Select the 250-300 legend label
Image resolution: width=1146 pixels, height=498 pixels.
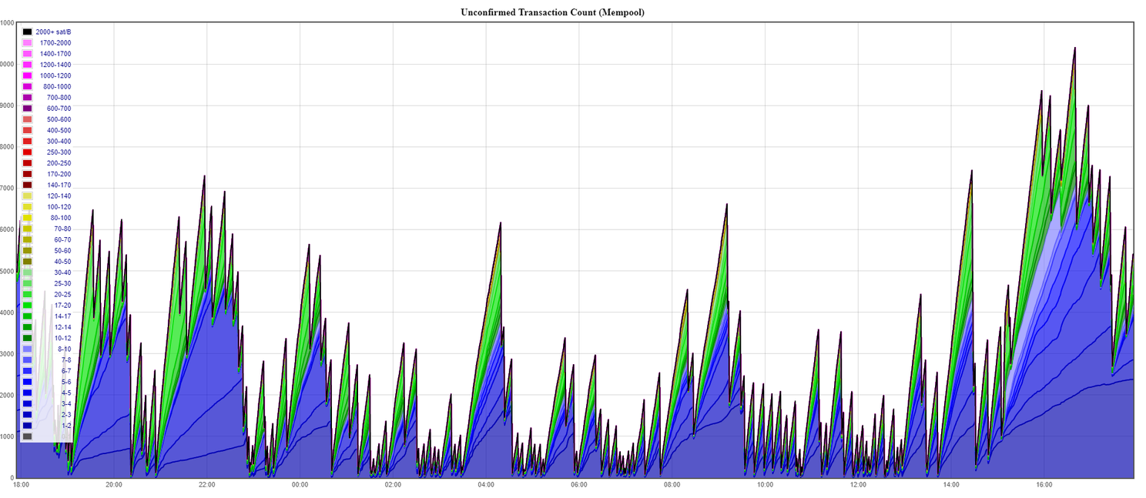pos(59,152)
